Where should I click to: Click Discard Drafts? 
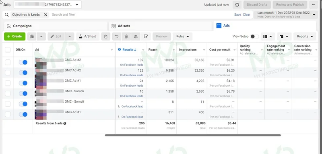[257, 5]
